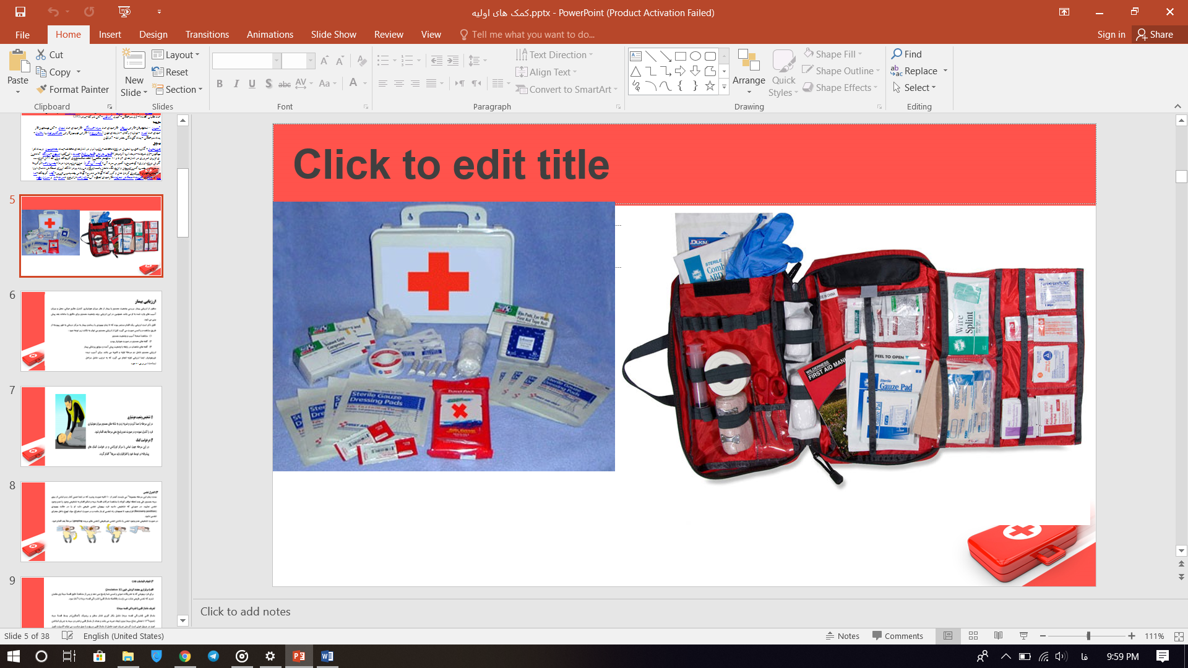The height and width of the screenshot is (668, 1188).
Task: Open the Transitions tab
Action: [x=207, y=35]
